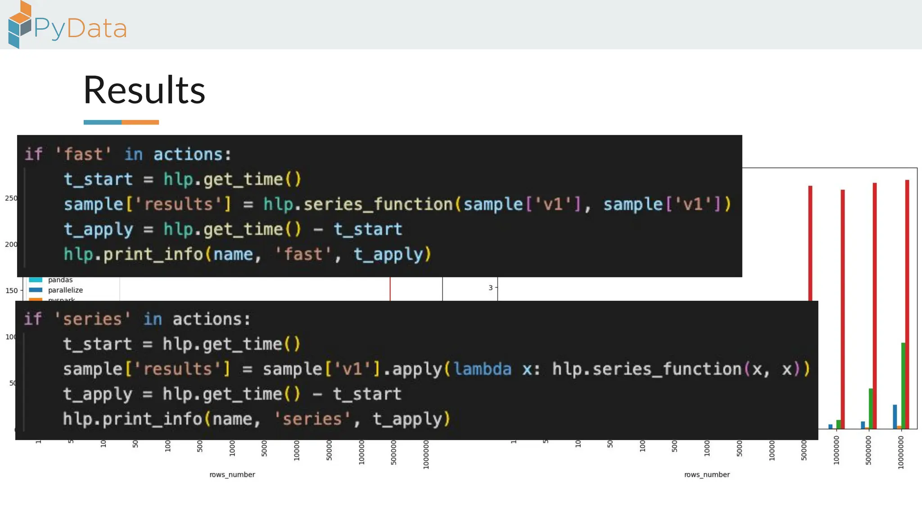Click the PyData cube logo icon
The height and width of the screenshot is (518, 922).
coord(20,25)
